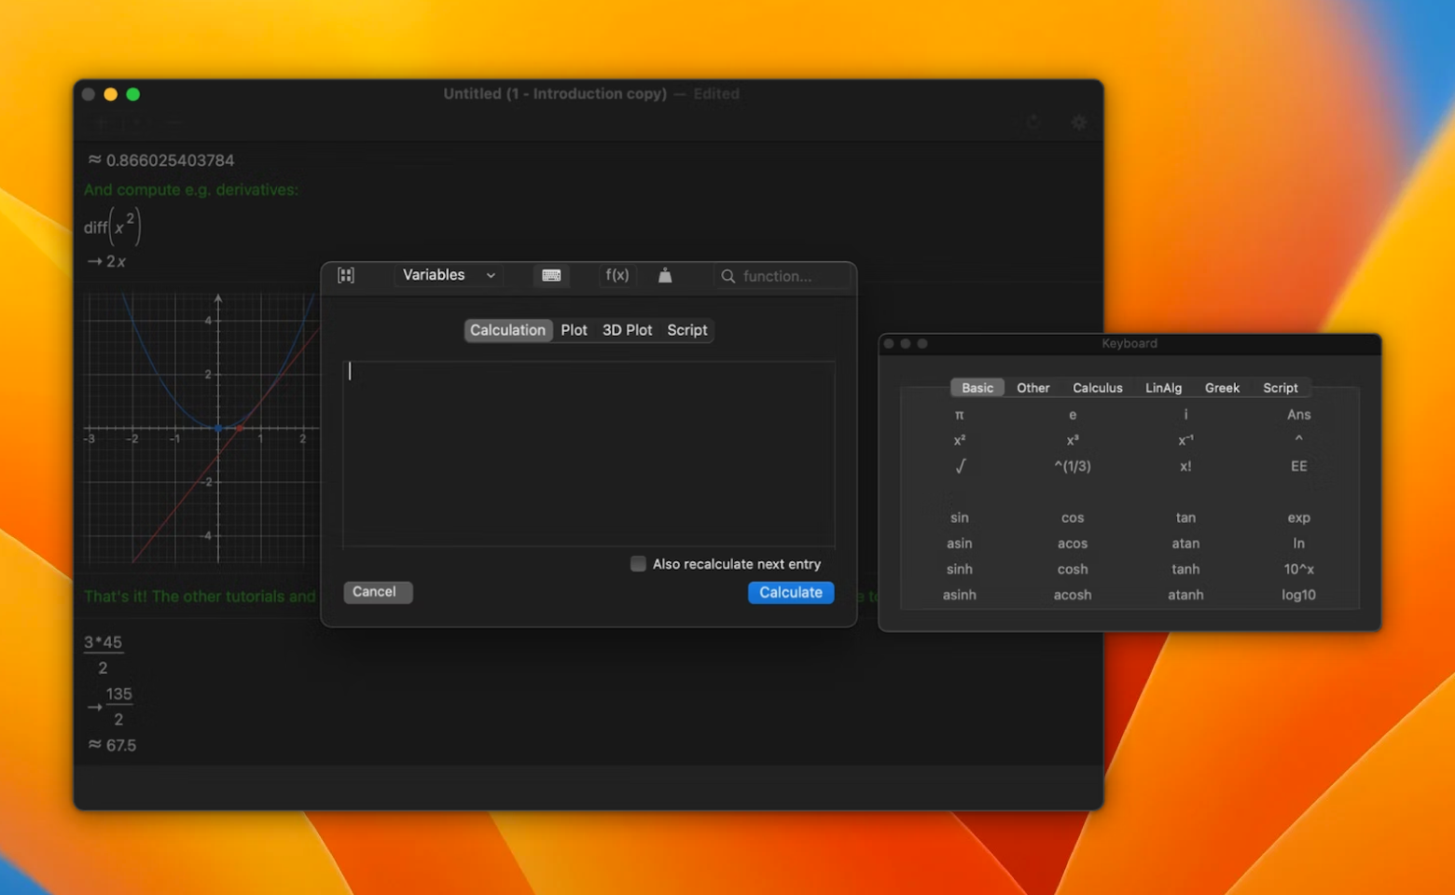Click the grid panel icon beside Variables
Viewport: 1455px width, 895px height.
(346, 275)
